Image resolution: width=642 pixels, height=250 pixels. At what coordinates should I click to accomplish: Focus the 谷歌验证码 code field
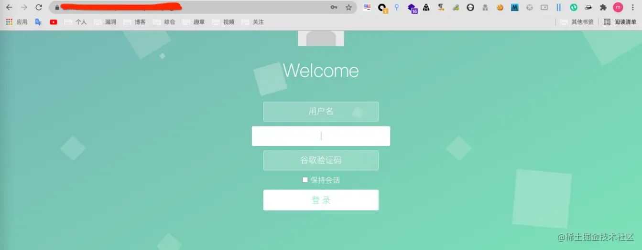pos(321,160)
